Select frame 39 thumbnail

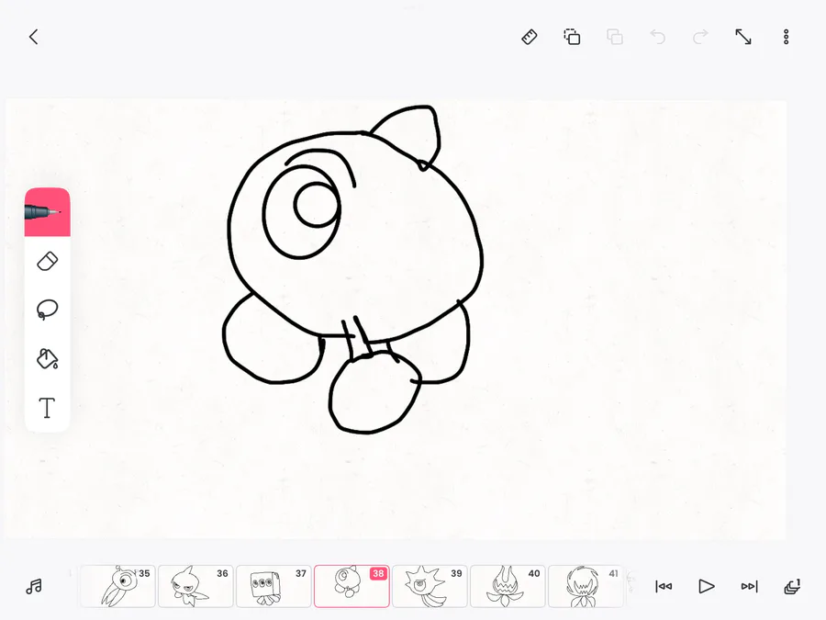click(430, 586)
